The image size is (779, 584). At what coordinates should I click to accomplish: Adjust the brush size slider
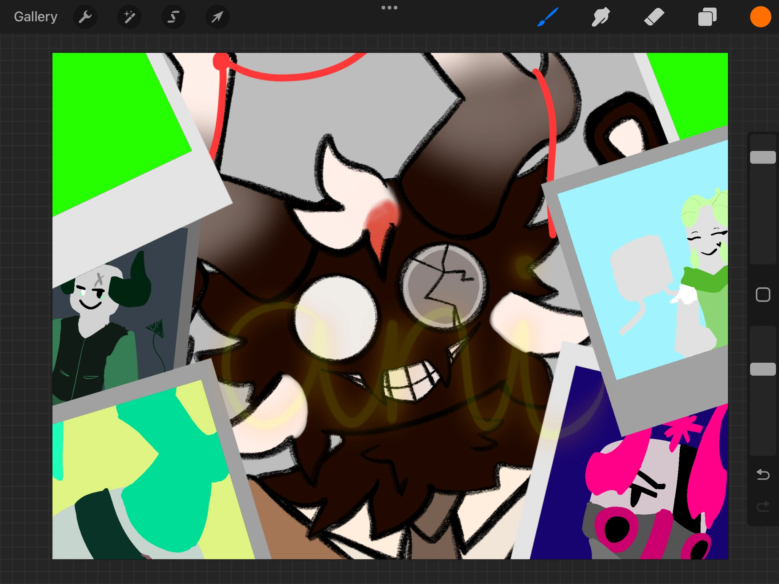point(763,157)
